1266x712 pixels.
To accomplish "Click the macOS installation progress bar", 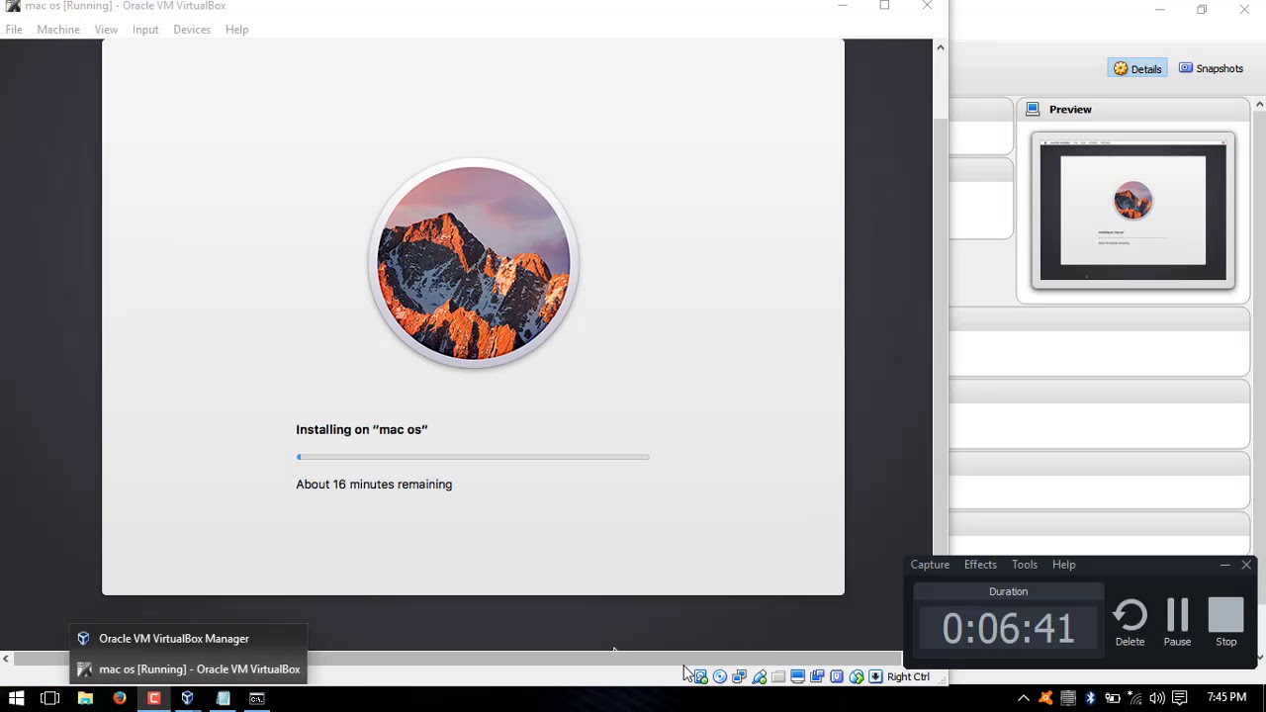I will (473, 457).
